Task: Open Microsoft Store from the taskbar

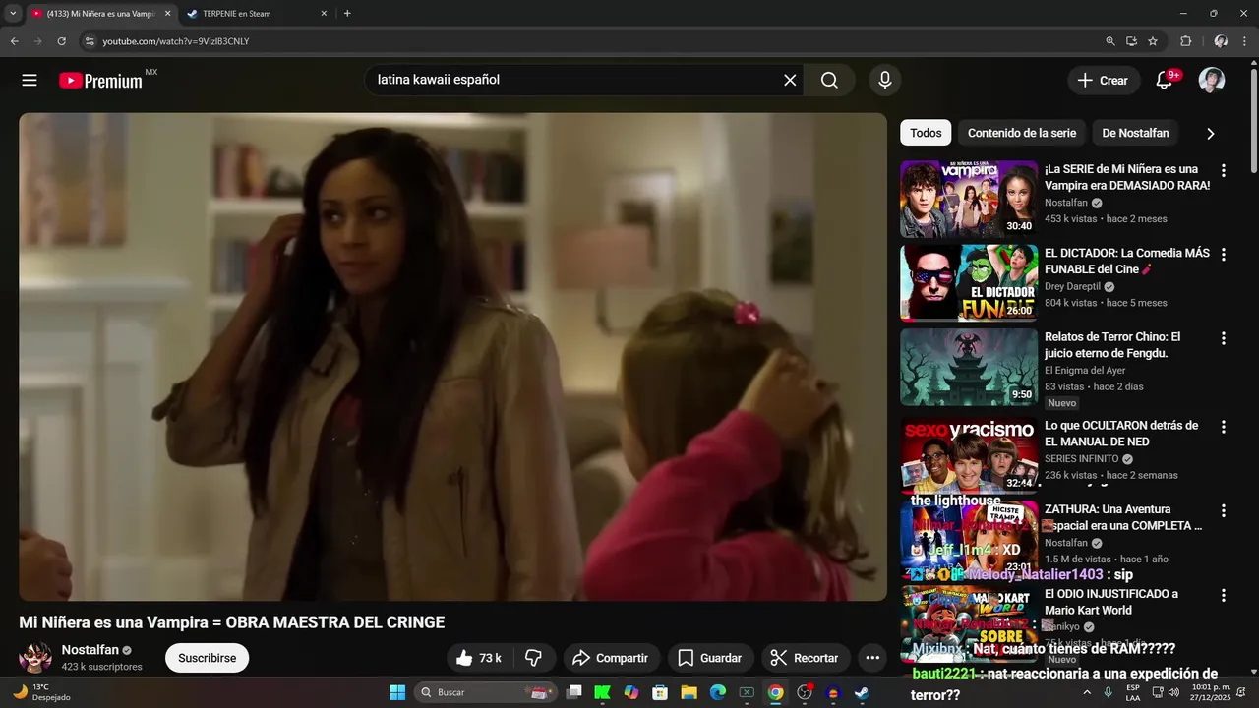Action: click(660, 692)
